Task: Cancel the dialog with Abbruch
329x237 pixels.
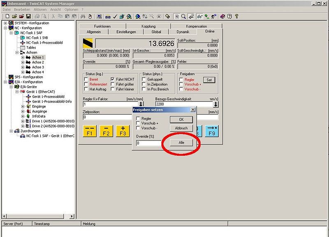Action: point(181,128)
